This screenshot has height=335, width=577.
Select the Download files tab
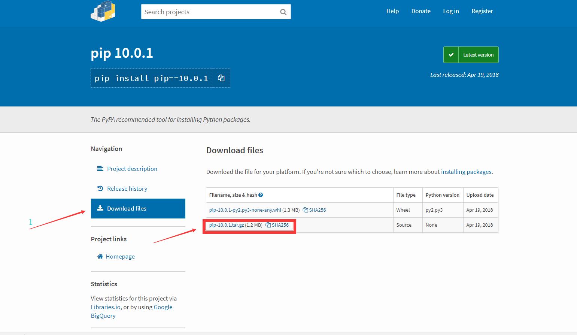pyautogui.click(x=138, y=208)
